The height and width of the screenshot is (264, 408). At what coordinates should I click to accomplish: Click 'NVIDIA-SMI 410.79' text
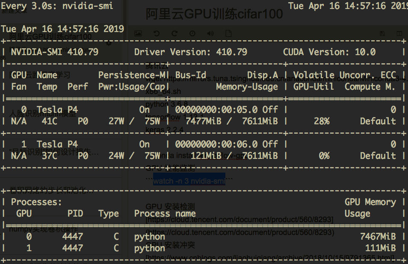(55, 52)
